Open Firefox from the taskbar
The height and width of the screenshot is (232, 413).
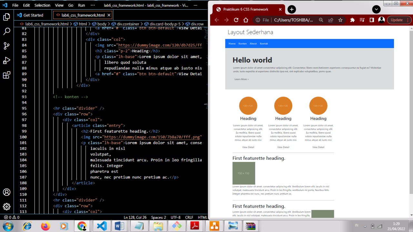coord(45,226)
